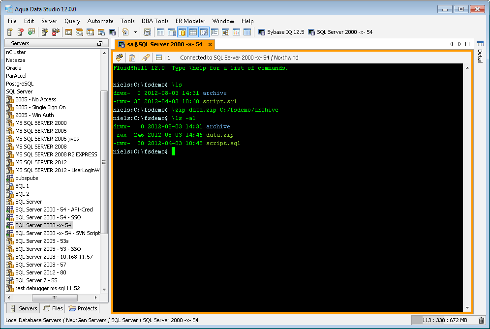
Task: Click the tree diagram toolbar icon
Action: click(225, 32)
